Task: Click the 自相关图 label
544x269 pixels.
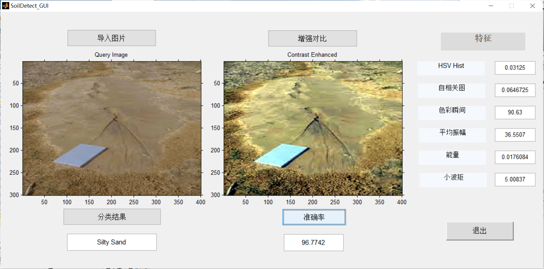Action: click(451, 91)
